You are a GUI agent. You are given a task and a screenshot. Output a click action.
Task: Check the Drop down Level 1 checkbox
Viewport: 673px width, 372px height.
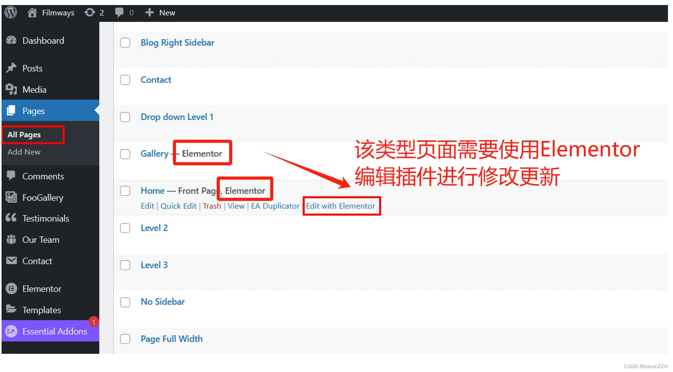tap(125, 117)
